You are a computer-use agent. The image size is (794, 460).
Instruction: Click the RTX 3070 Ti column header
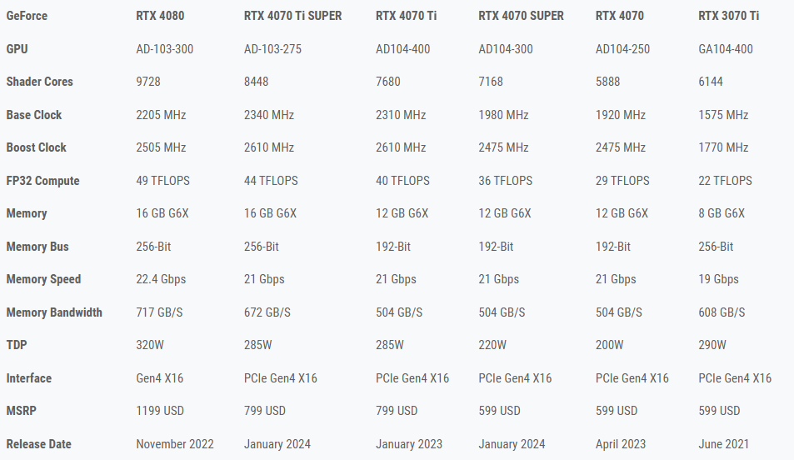(x=724, y=16)
